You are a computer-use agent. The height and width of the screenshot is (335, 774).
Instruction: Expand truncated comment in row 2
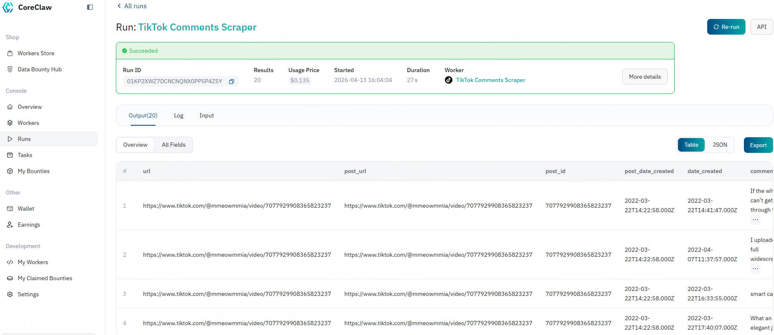coord(755,269)
